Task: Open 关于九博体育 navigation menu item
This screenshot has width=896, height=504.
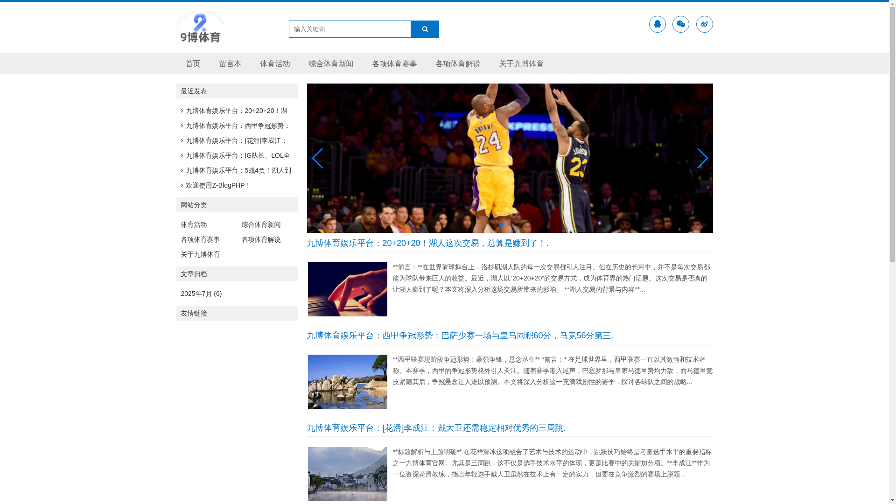Action: coord(521,64)
